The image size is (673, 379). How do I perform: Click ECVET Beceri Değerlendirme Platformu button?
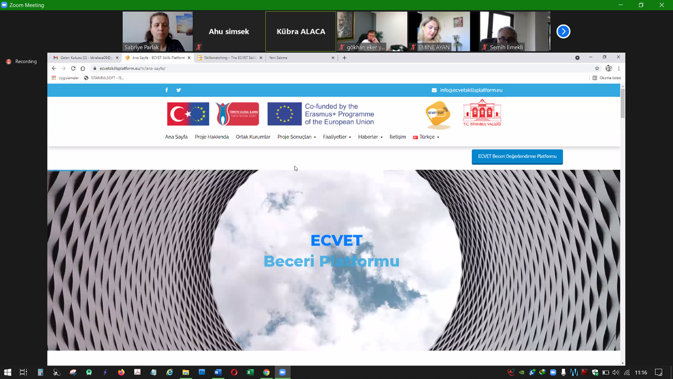tap(517, 157)
